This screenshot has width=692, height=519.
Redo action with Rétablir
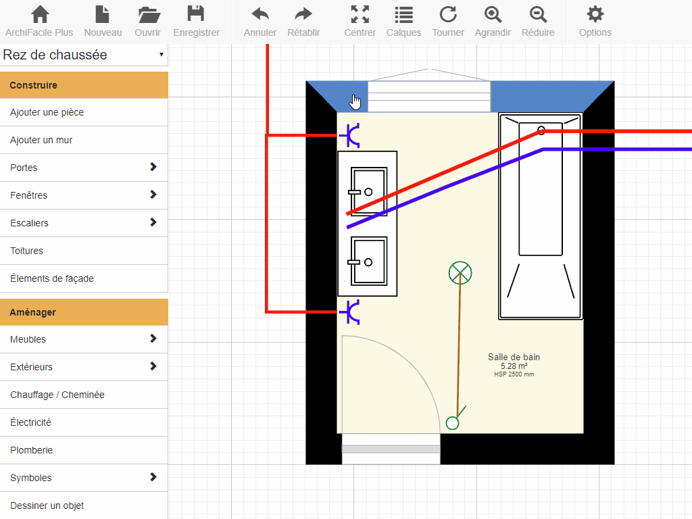coord(303,21)
